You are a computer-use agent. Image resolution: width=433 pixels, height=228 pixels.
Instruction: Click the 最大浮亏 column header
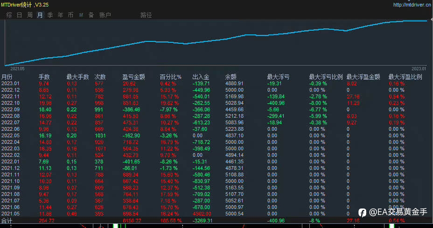279,77
